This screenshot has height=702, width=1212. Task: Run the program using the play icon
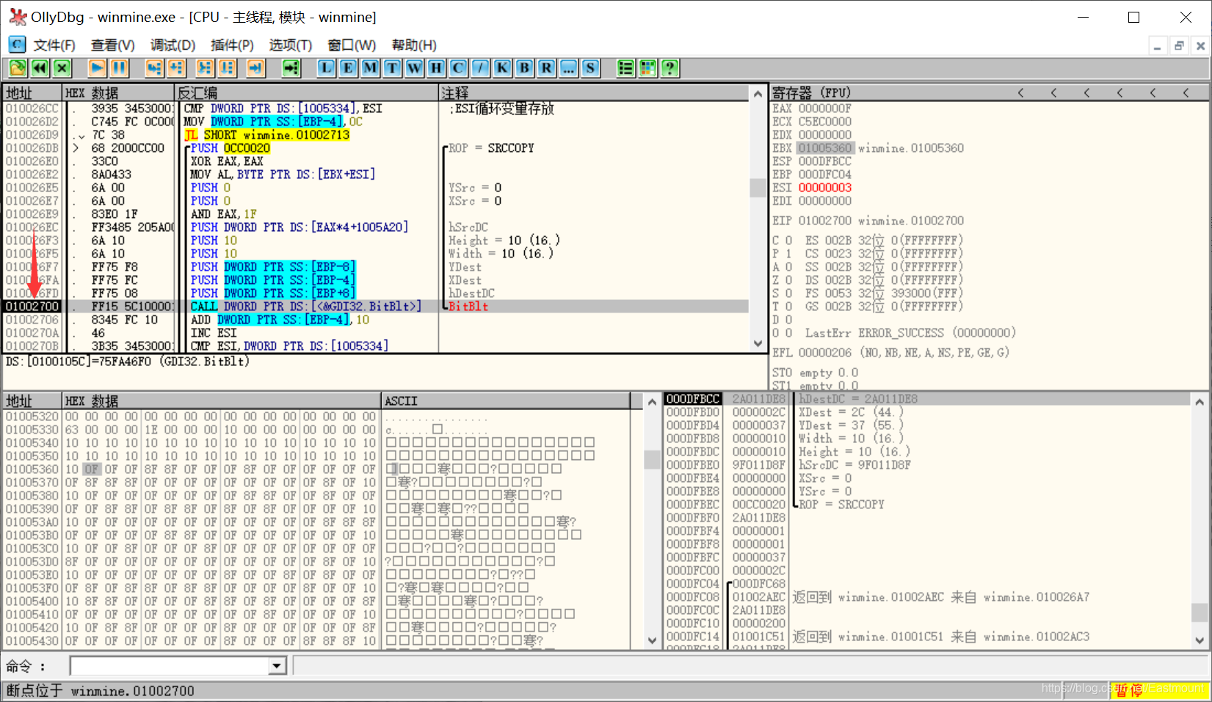pyautogui.click(x=97, y=68)
